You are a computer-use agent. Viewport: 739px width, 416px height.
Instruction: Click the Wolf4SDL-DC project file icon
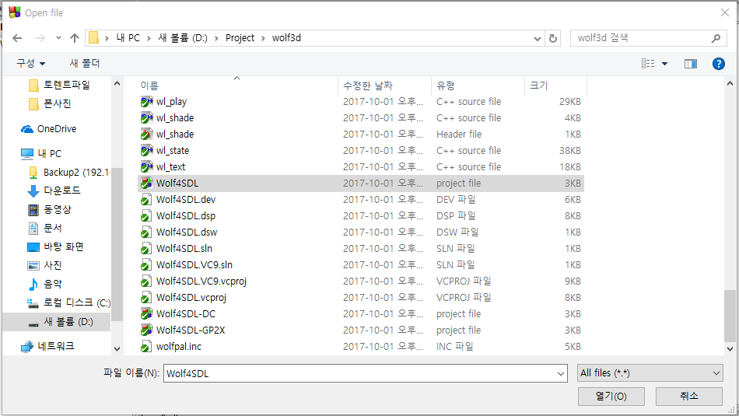click(146, 314)
